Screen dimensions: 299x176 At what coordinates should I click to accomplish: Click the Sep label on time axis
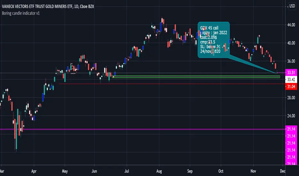coord(190,171)
